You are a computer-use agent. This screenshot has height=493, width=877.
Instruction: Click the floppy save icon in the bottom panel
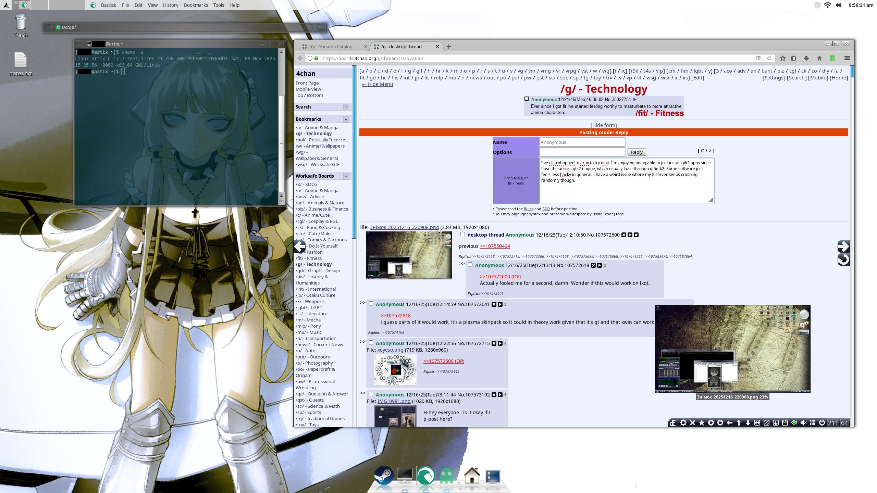(785, 423)
